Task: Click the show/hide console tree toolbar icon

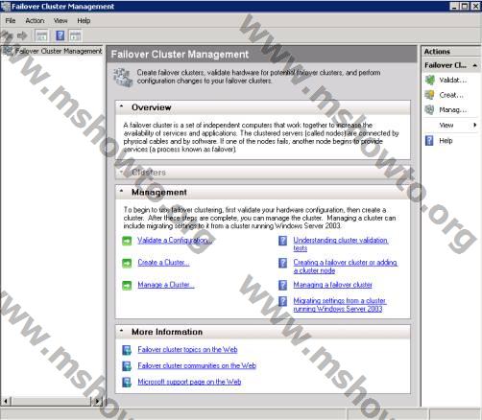Action: (41, 35)
